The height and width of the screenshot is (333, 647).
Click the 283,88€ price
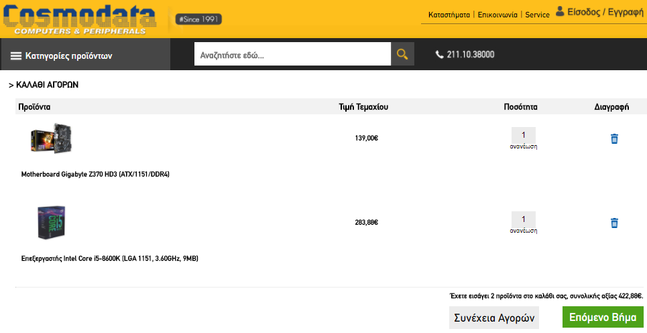tap(367, 222)
